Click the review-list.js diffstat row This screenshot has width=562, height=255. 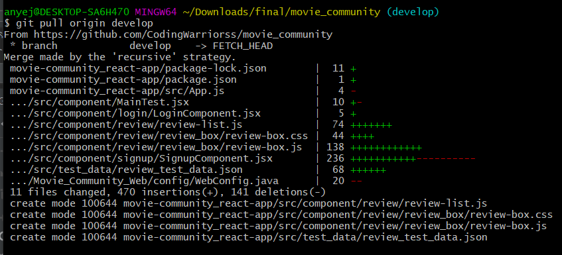(201, 125)
